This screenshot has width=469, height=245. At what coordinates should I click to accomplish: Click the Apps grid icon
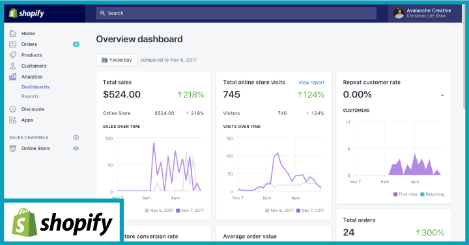pyautogui.click(x=12, y=120)
